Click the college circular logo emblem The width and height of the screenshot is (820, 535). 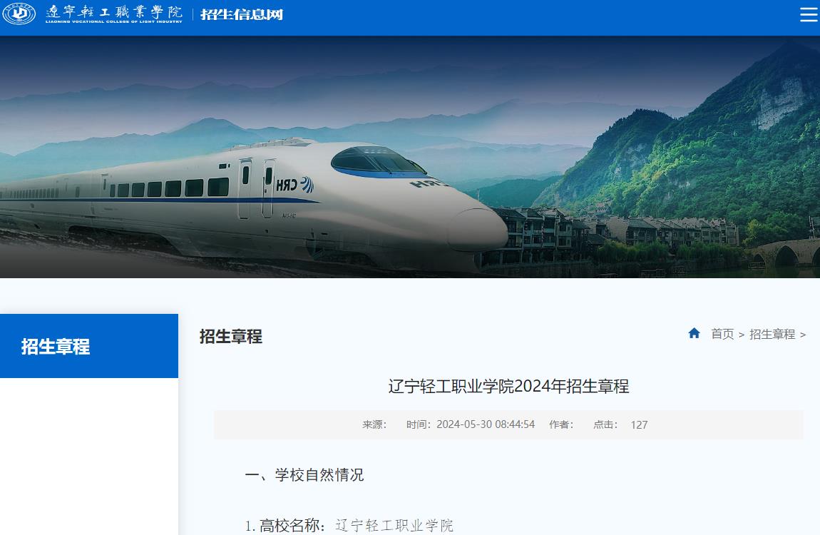pos(19,14)
